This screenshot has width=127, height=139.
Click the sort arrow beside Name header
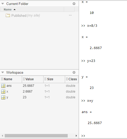click(x=14, y=9)
